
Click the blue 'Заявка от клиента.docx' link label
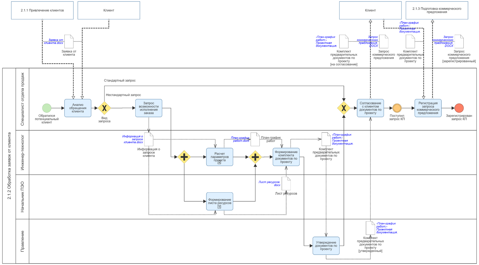(54, 42)
